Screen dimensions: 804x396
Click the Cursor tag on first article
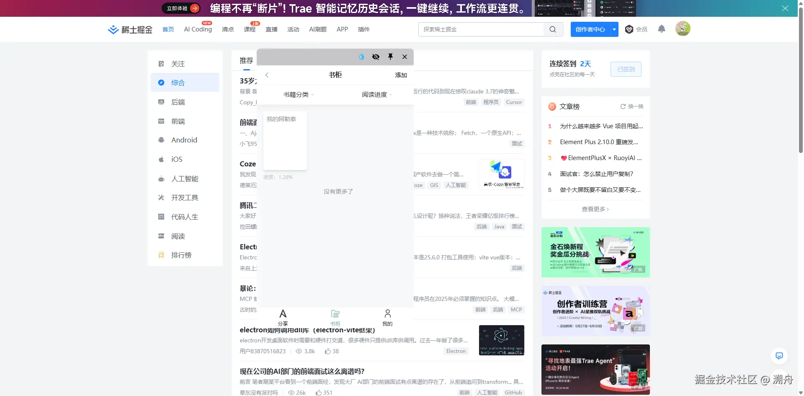tap(514, 102)
